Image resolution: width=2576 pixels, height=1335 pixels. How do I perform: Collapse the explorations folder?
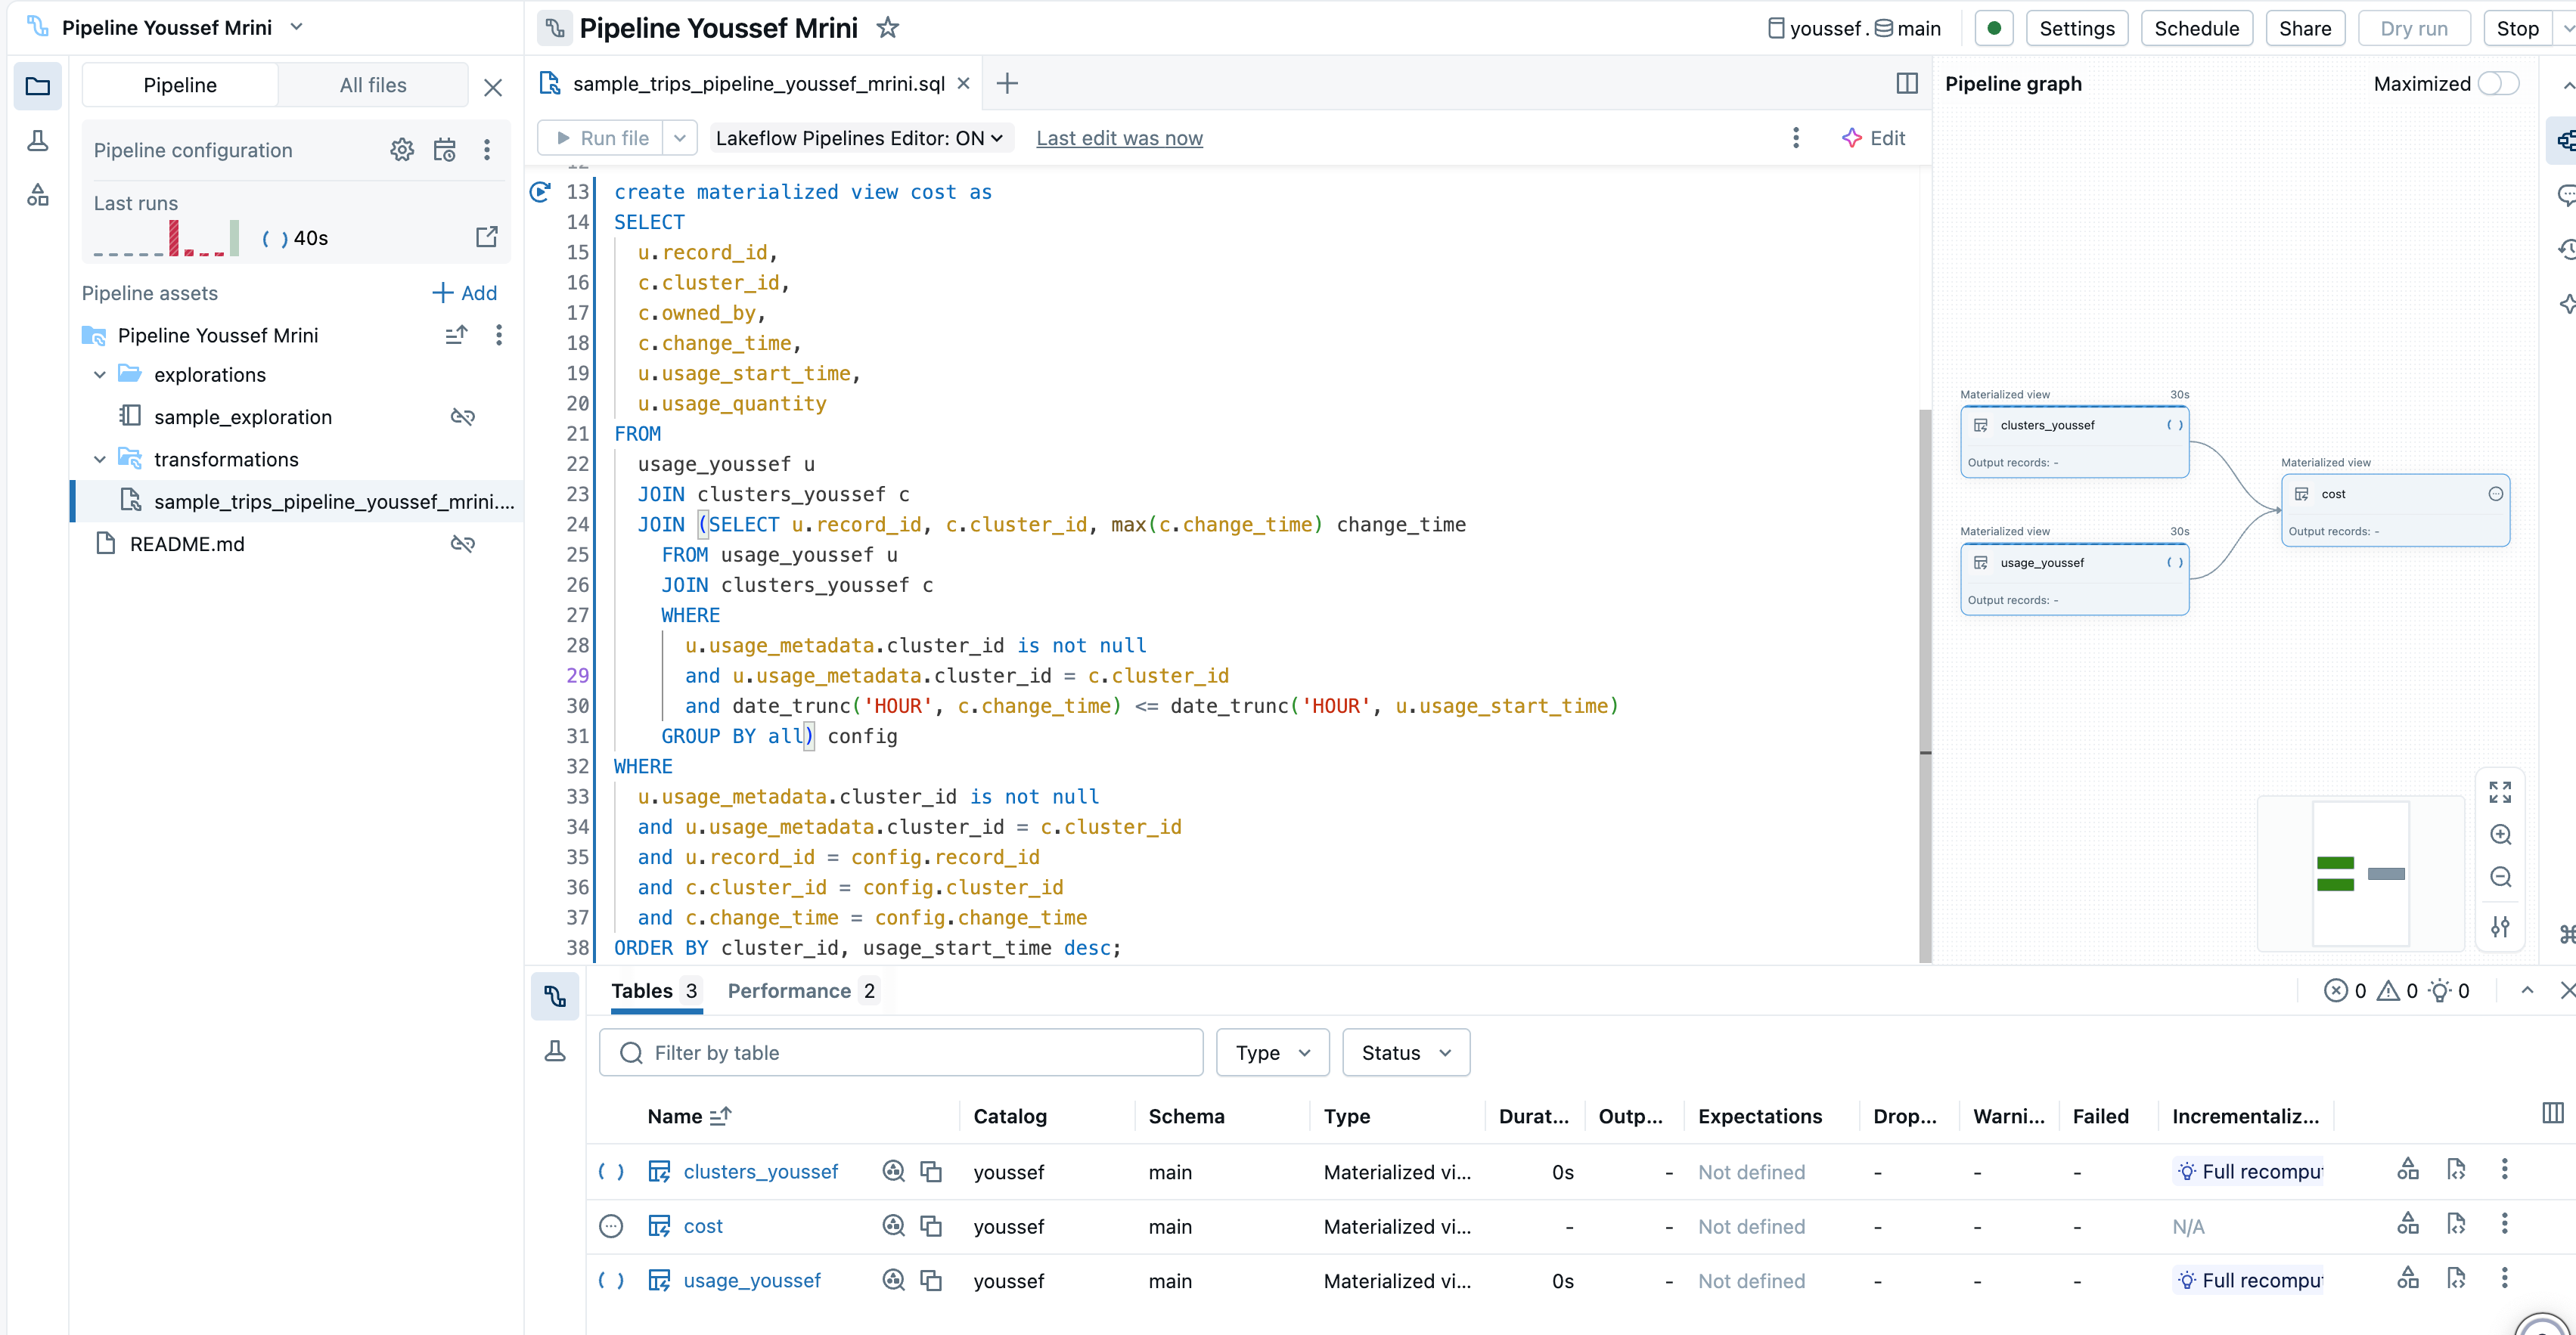(x=100, y=375)
